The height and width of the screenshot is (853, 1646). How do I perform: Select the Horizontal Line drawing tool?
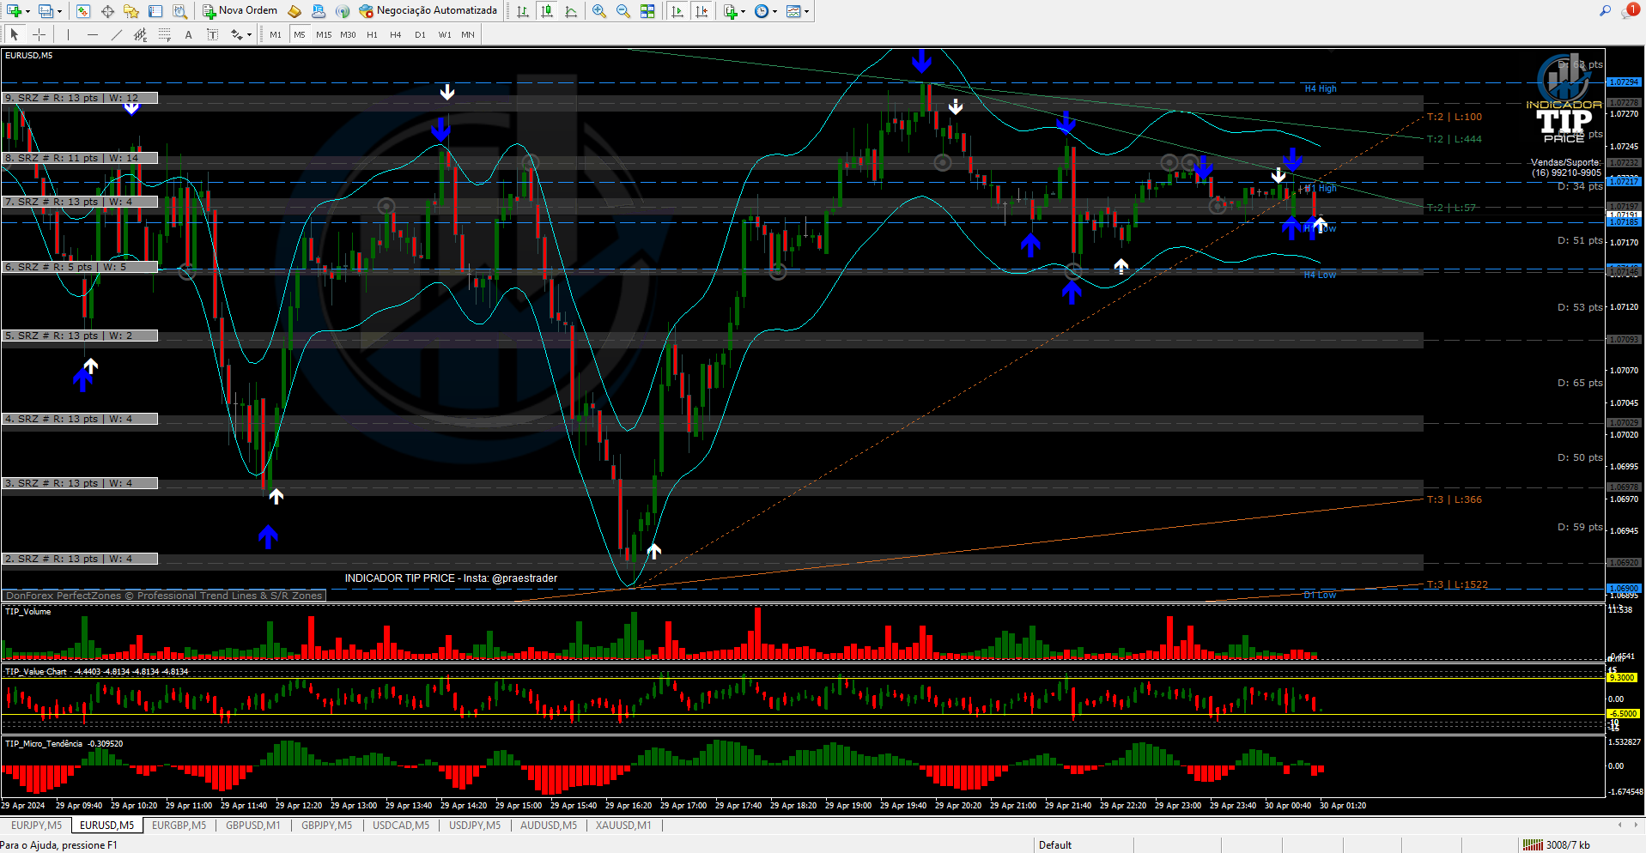[x=93, y=35]
